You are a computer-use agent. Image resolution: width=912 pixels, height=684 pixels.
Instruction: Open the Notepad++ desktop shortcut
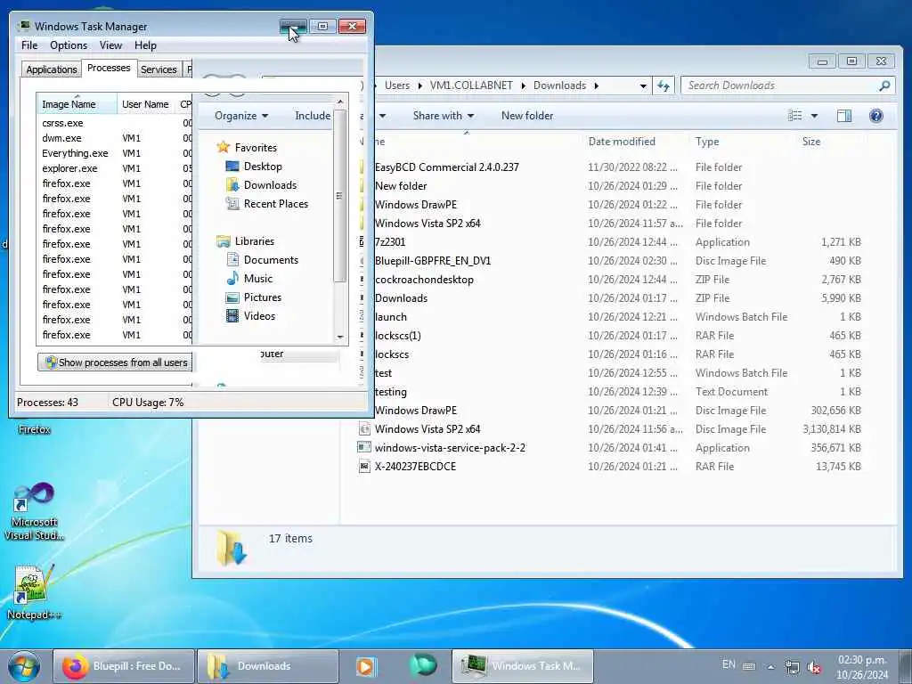click(33, 592)
